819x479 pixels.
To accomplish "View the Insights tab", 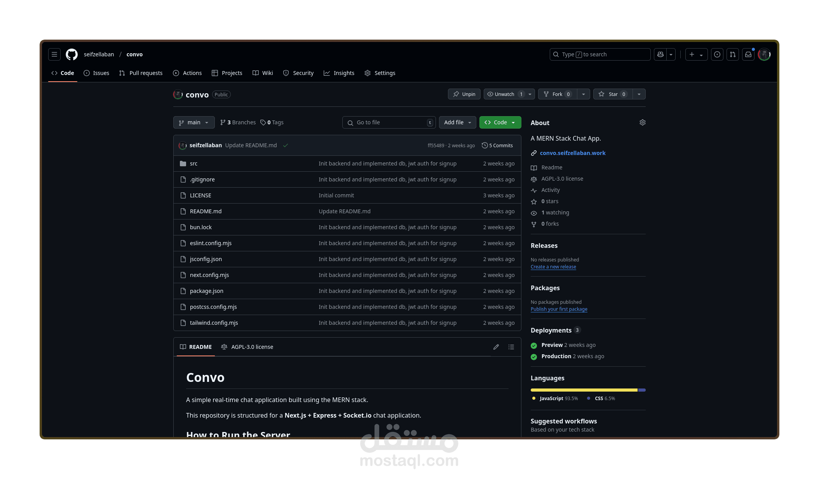I will (339, 73).
